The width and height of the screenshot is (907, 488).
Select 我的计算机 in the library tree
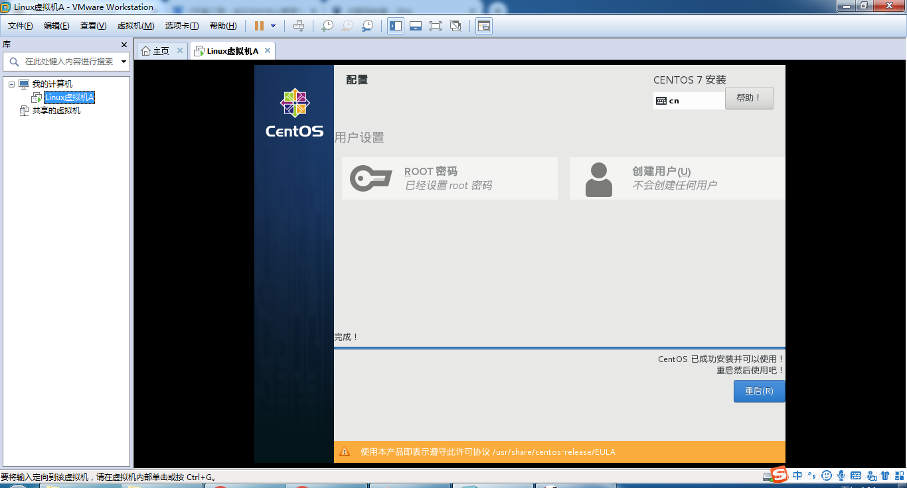click(x=52, y=84)
